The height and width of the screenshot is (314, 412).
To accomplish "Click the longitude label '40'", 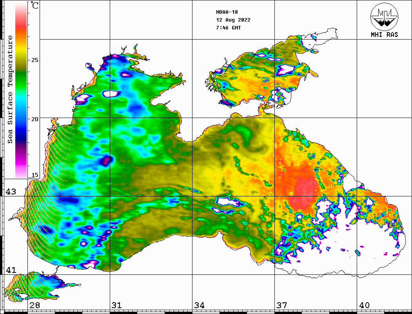I will point(364,305).
